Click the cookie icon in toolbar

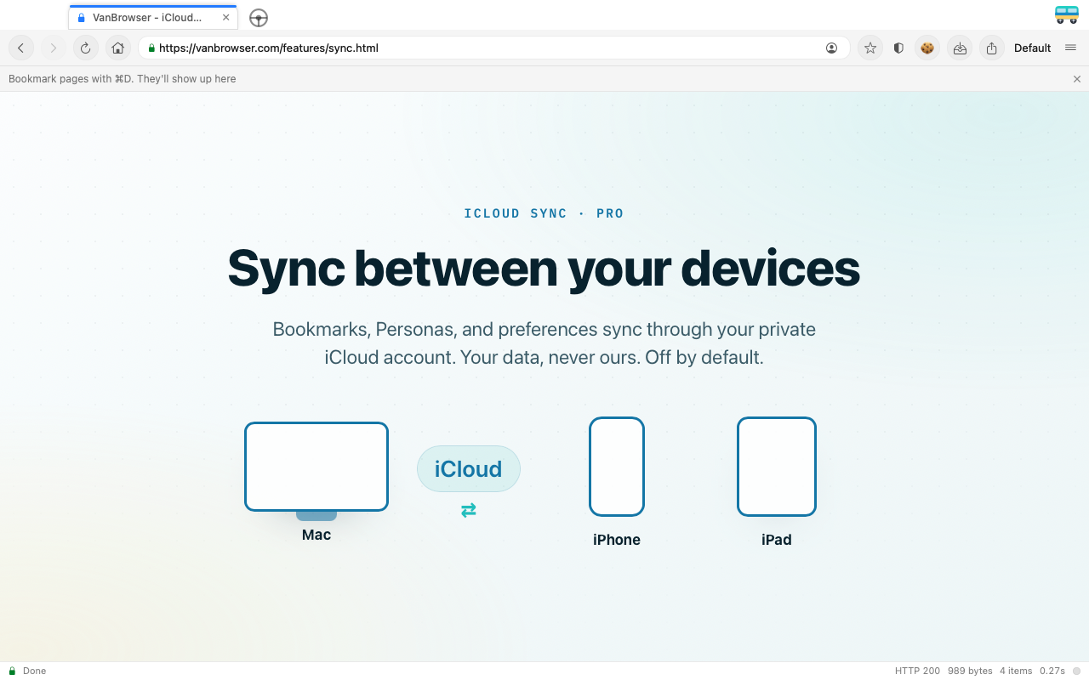[x=927, y=48]
